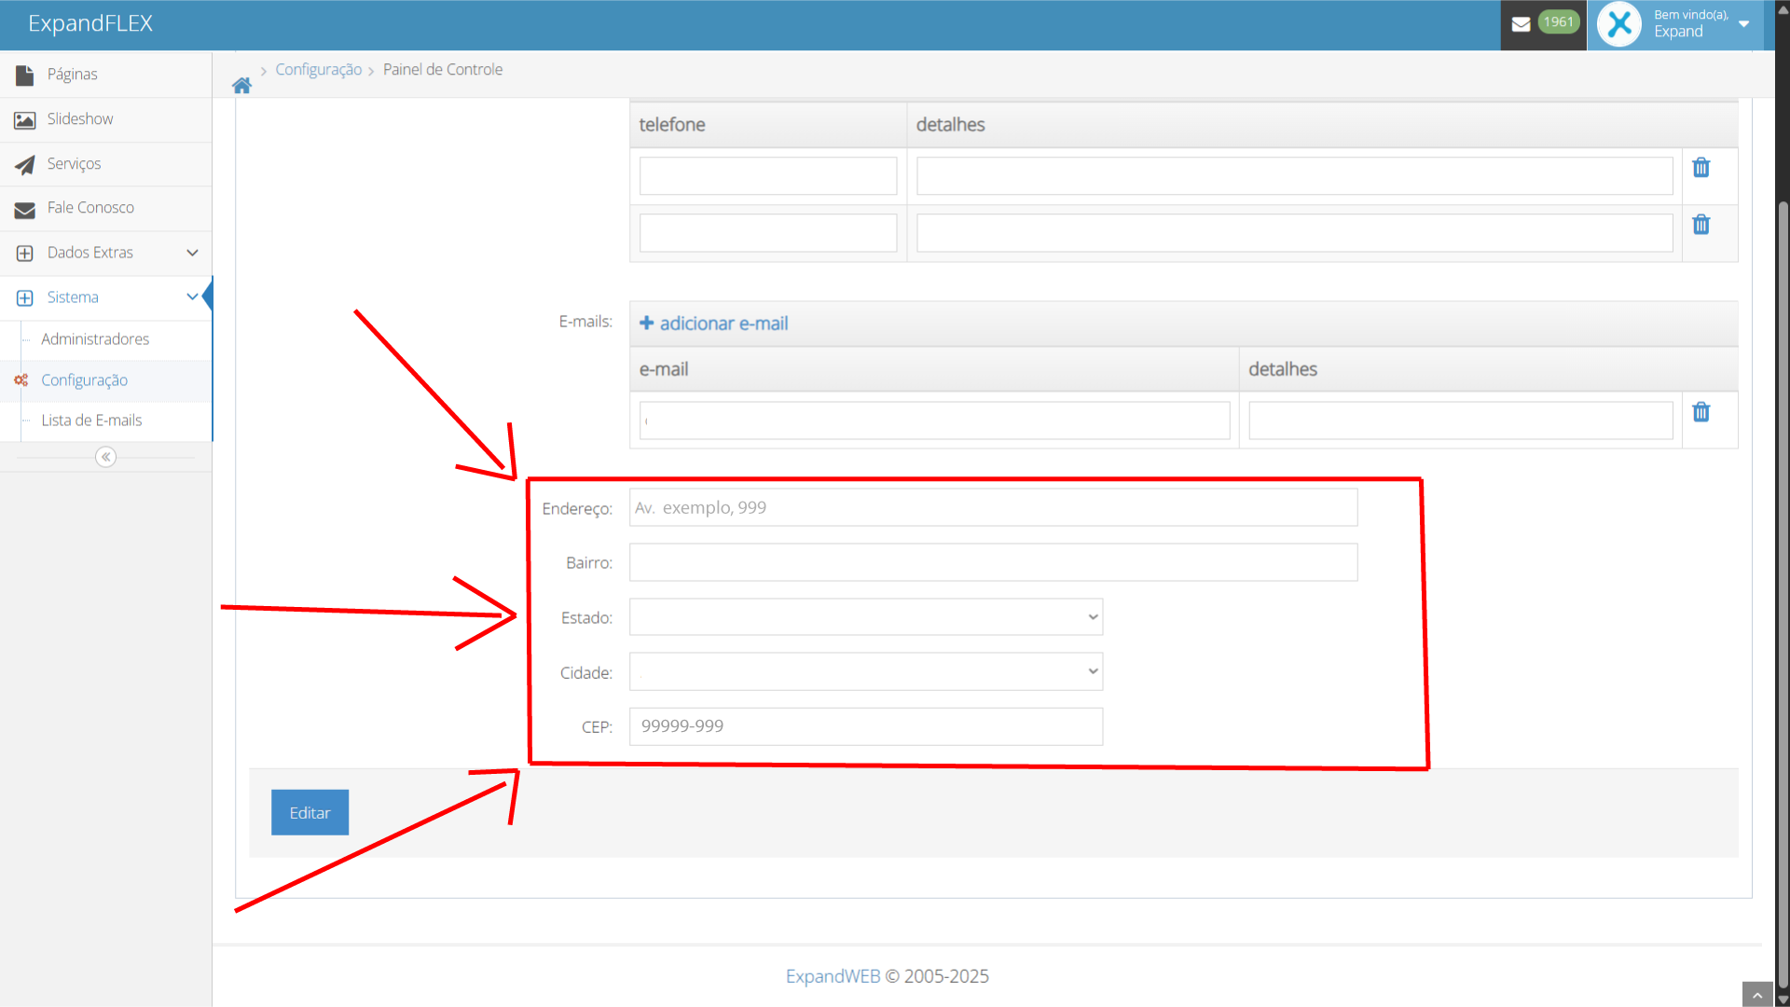The width and height of the screenshot is (1790, 1007).
Task: Open the Estado dropdown
Action: pyautogui.click(x=865, y=617)
